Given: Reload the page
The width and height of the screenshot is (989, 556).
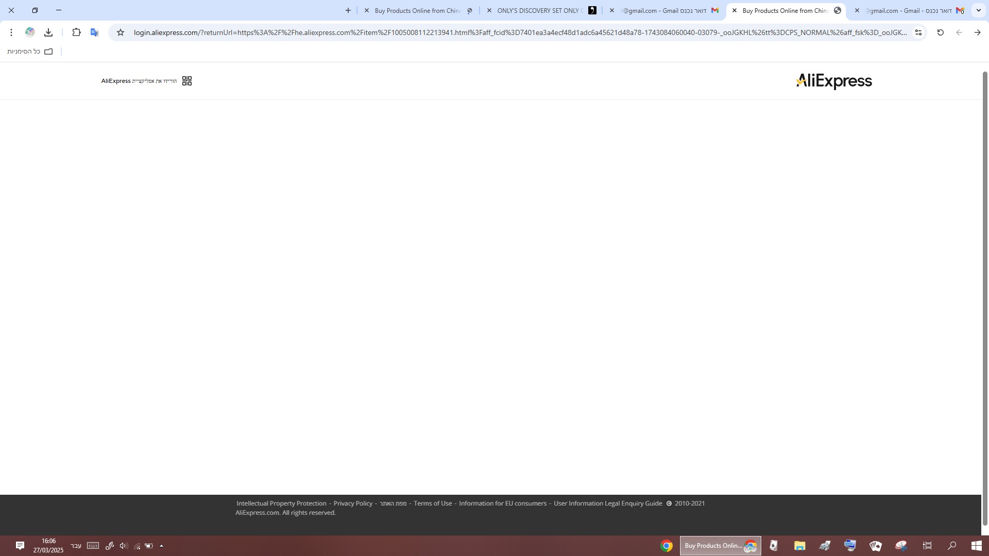Looking at the screenshot, I should (x=940, y=32).
